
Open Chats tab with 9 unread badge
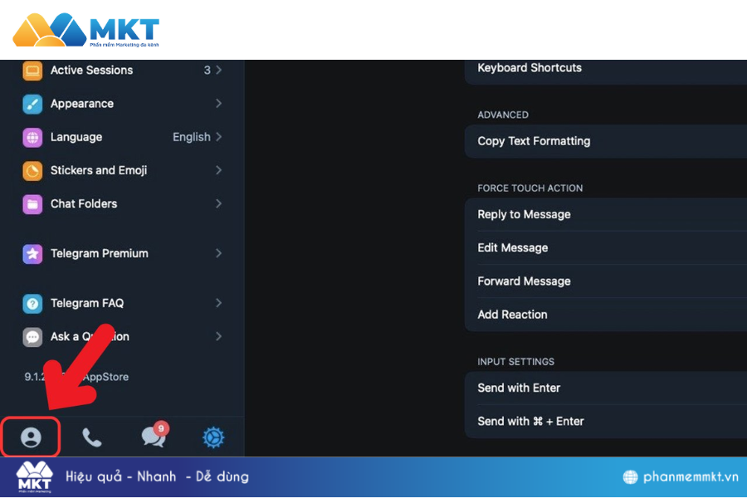coord(154,436)
